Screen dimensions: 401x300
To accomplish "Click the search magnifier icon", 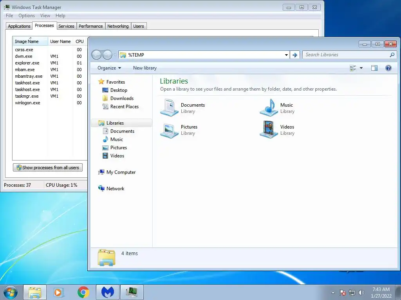I will (392, 55).
